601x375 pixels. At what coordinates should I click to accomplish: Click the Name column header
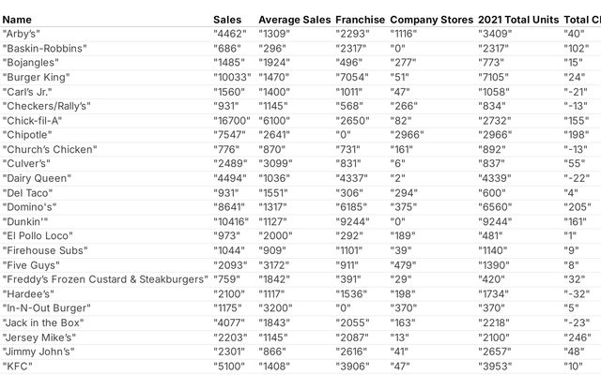17,20
